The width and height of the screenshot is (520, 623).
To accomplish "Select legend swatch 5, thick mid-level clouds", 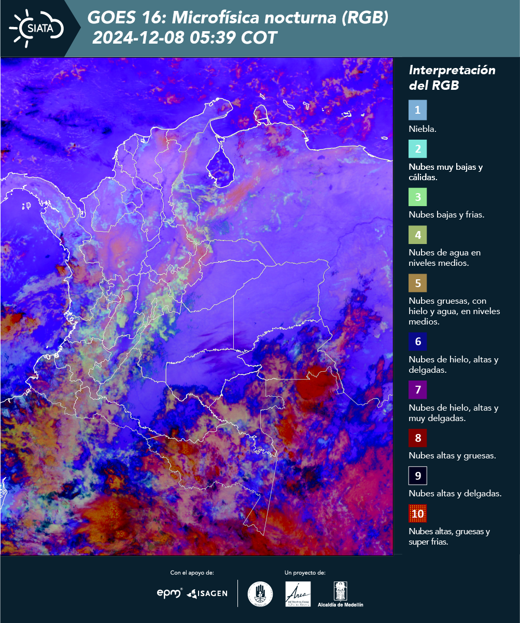I will point(417,284).
